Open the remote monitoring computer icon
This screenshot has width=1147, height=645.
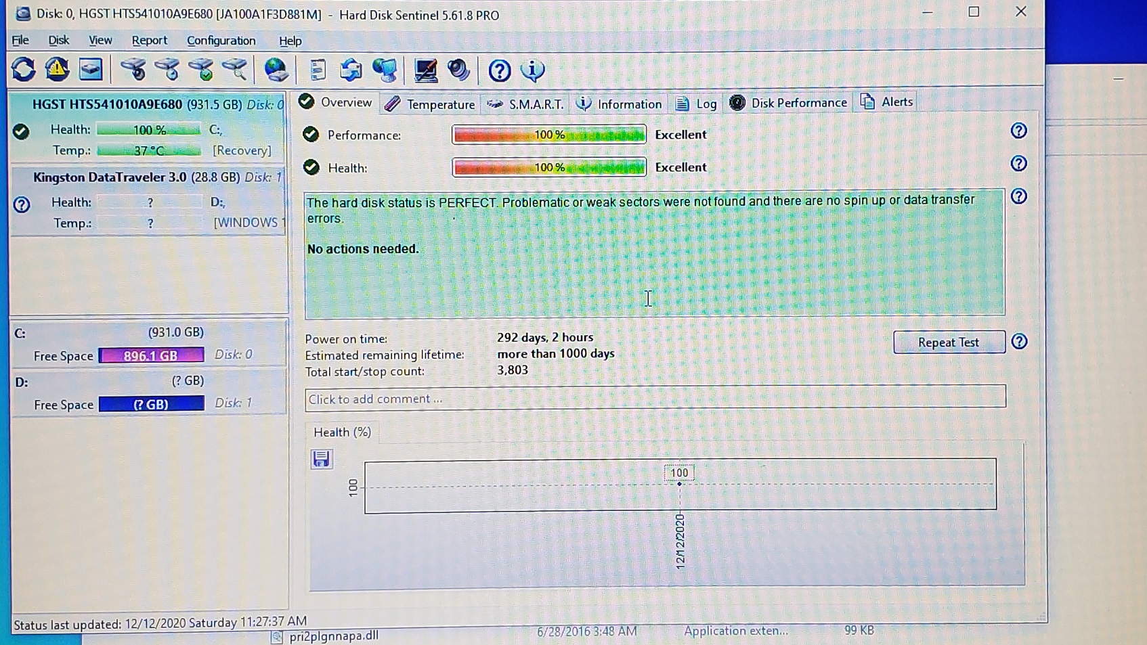pyautogui.click(x=386, y=70)
